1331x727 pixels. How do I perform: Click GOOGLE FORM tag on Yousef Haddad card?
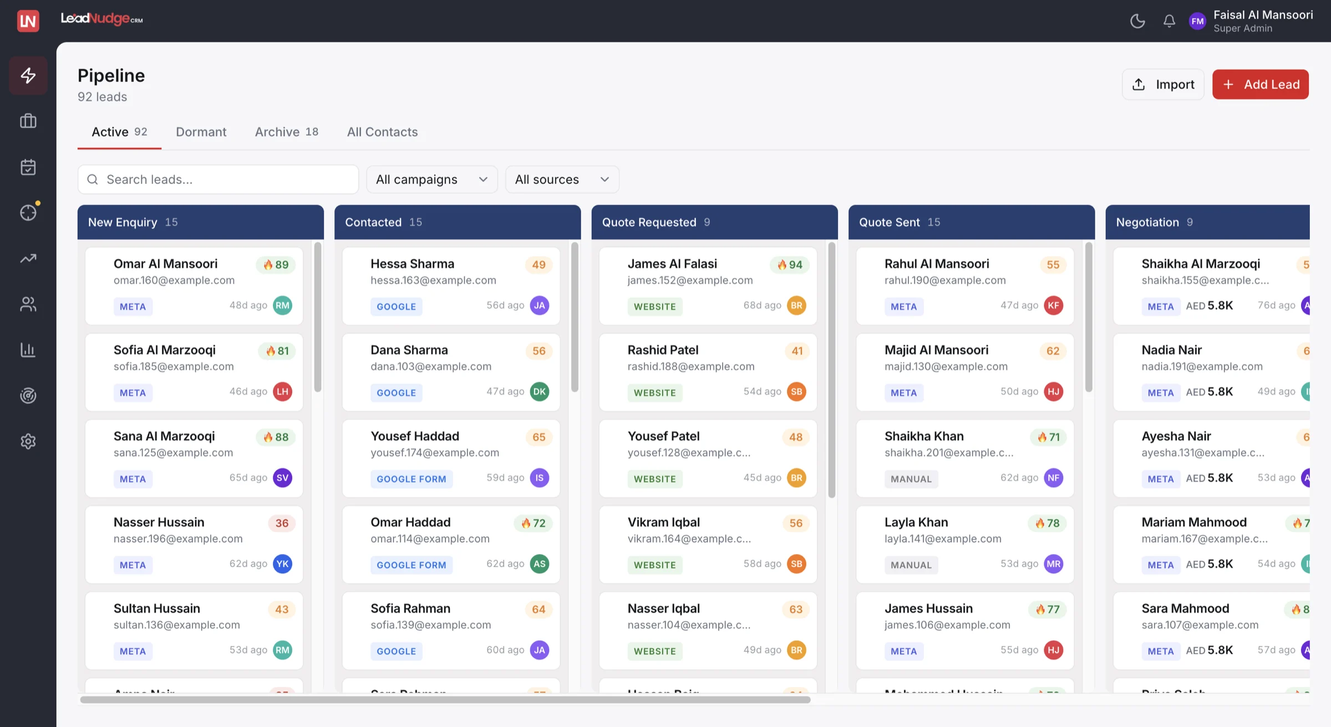pos(412,479)
